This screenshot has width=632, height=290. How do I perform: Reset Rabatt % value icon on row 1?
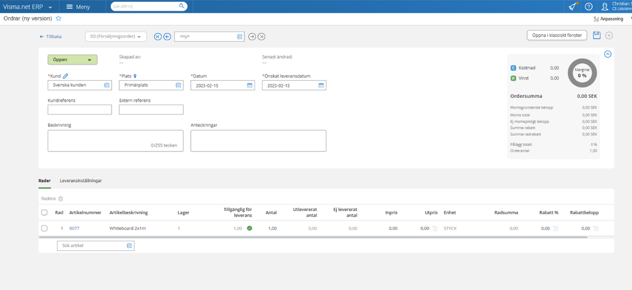555,229
